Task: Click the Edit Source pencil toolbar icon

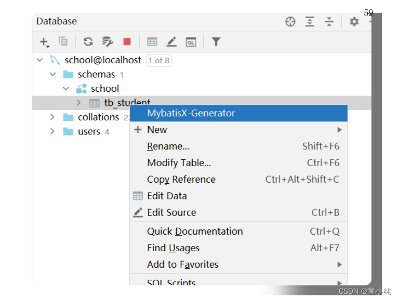Action: pyautogui.click(x=171, y=42)
